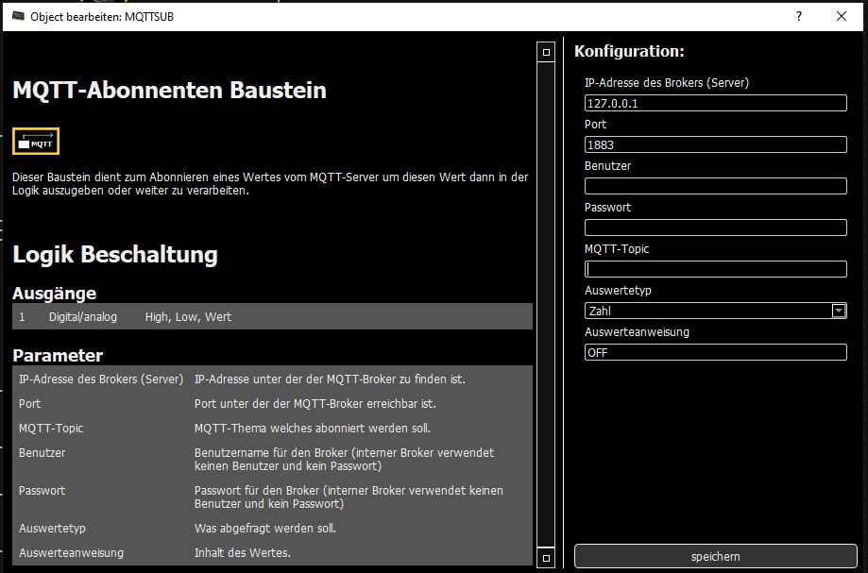
Task: Focus the MQTT-Topic input field
Action: 715,269
